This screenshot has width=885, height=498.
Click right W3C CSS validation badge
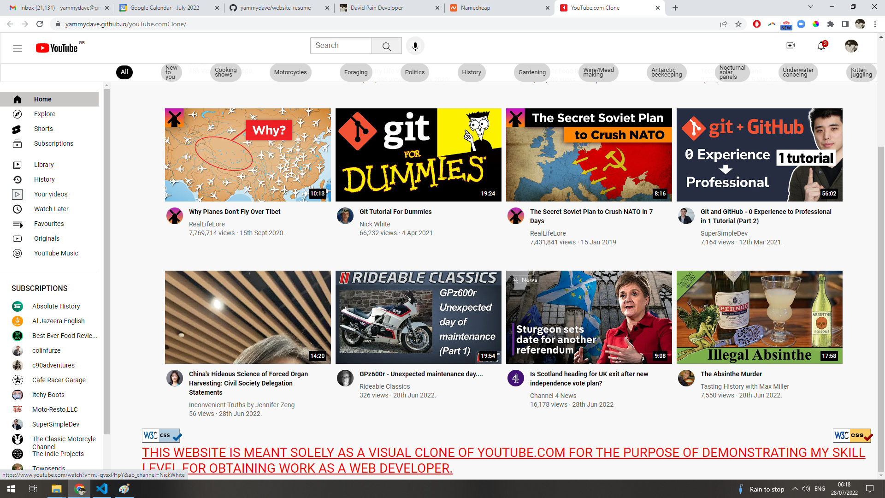click(853, 435)
